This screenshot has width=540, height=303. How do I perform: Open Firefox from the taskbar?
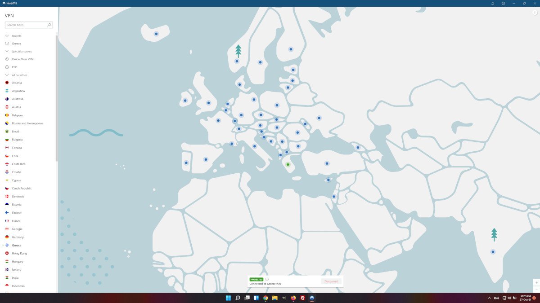click(x=293, y=298)
